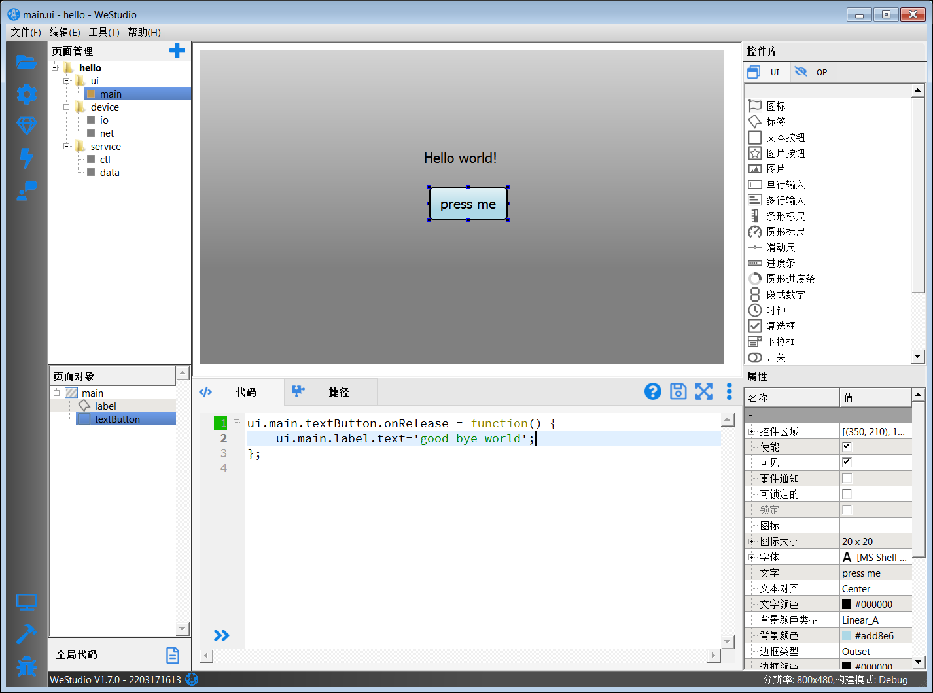This screenshot has height=693, width=933.
Task: Add a new page with blue plus
Action: point(177,51)
